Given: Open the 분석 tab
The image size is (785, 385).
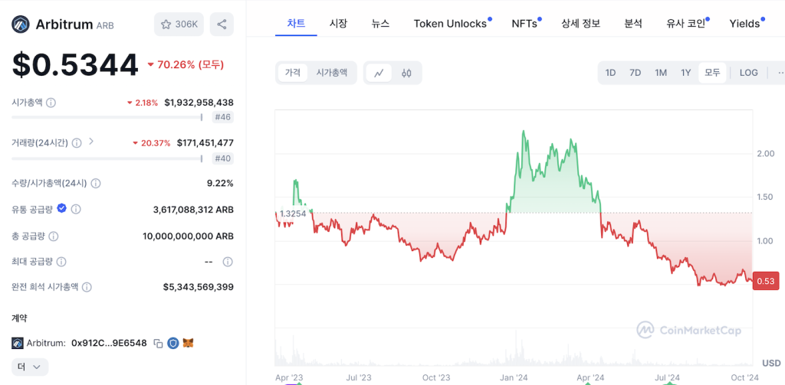Looking at the screenshot, I should click(633, 24).
